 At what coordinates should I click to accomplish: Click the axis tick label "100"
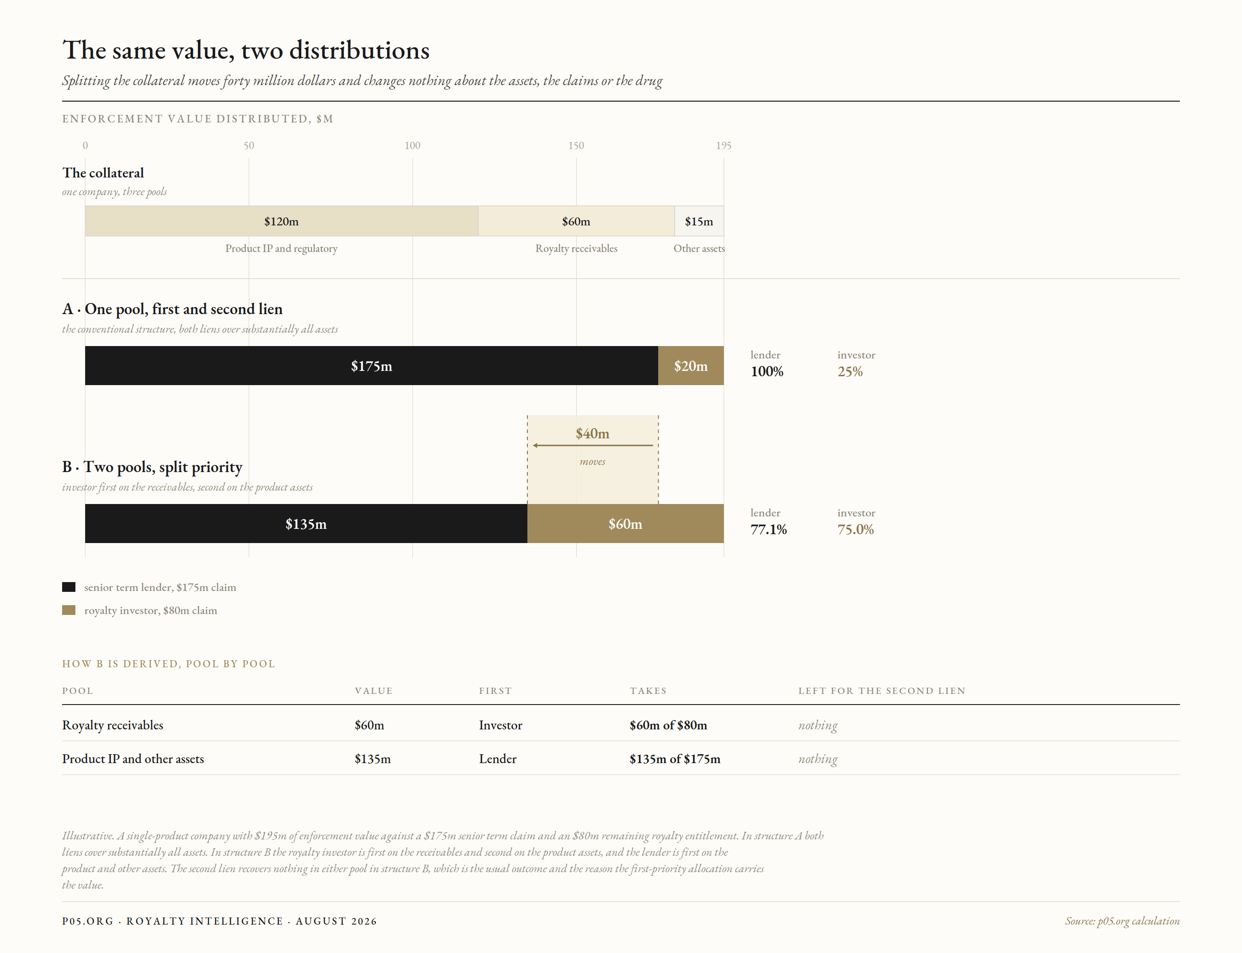(x=412, y=145)
